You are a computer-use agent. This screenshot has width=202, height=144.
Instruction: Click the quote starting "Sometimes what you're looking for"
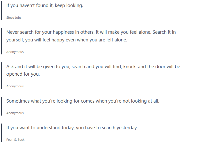pyautogui.click(x=83, y=101)
